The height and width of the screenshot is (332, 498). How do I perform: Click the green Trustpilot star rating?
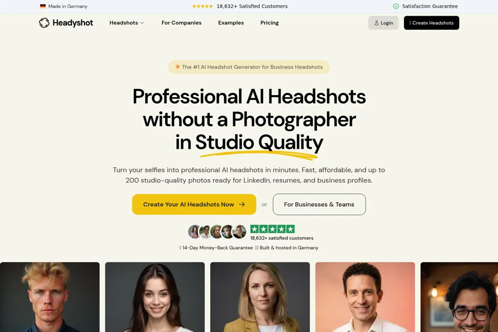pos(272,229)
